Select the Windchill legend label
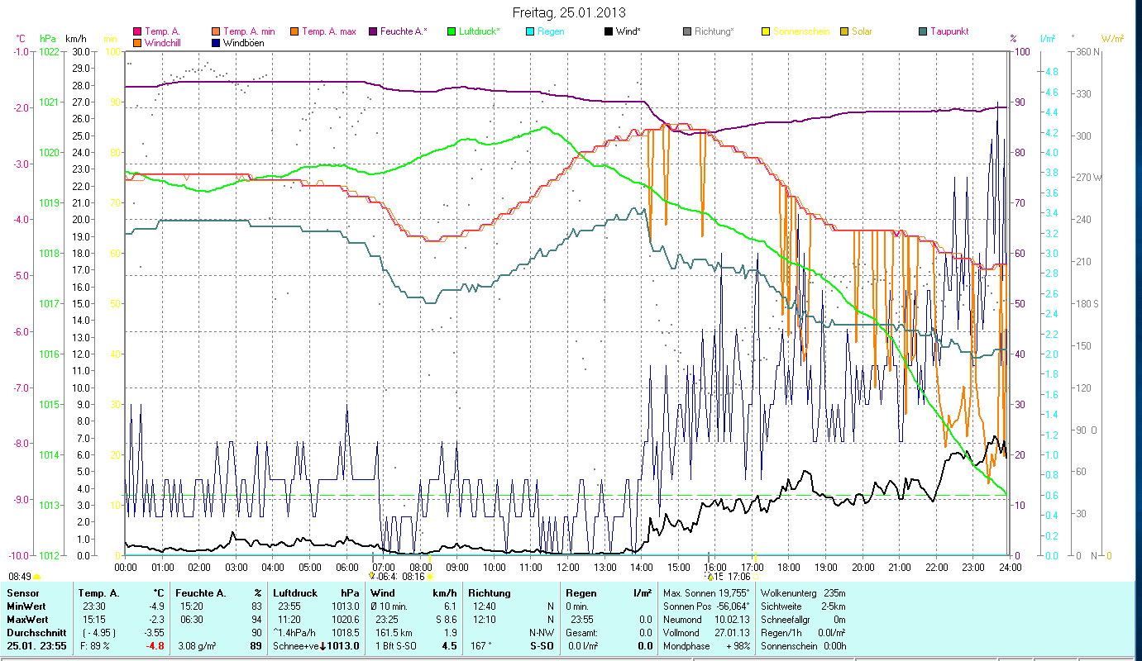 pyautogui.click(x=164, y=42)
